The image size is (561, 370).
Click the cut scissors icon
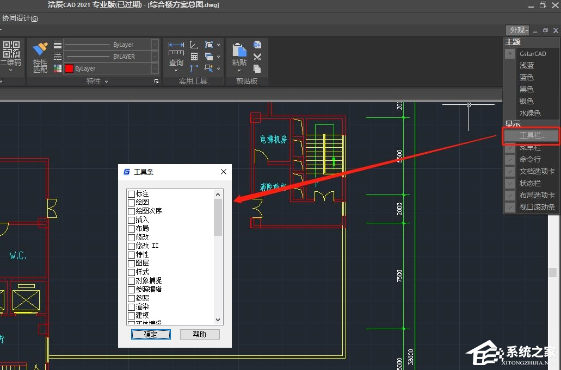257,57
